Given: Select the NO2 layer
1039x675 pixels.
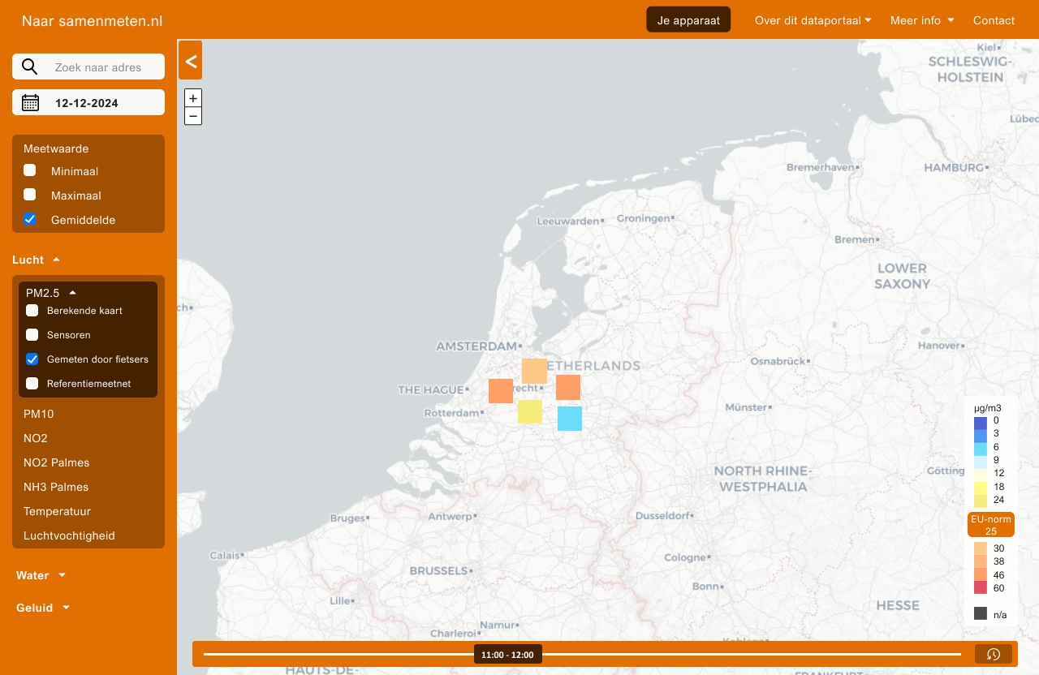Looking at the screenshot, I should tap(36, 438).
